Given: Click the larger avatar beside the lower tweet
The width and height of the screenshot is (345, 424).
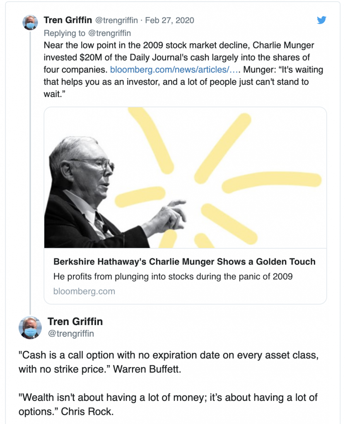Looking at the screenshot, I should pyautogui.click(x=30, y=328).
